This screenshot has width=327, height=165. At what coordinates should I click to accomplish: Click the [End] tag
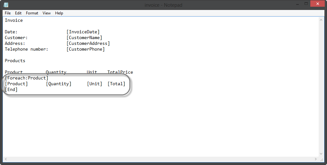pyautogui.click(x=11, y=90)
